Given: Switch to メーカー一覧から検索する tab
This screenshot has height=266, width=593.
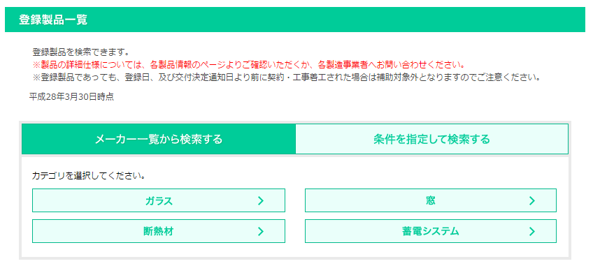Looking at the screenshot, I should (159, 139).
